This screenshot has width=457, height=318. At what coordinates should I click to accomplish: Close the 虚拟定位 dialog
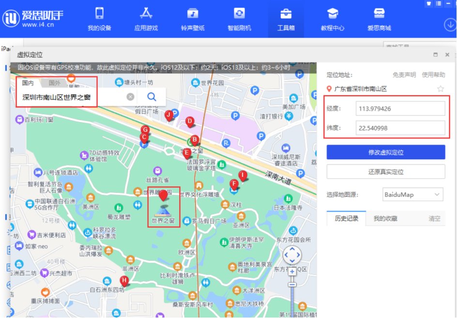click(x=447, y=55)
